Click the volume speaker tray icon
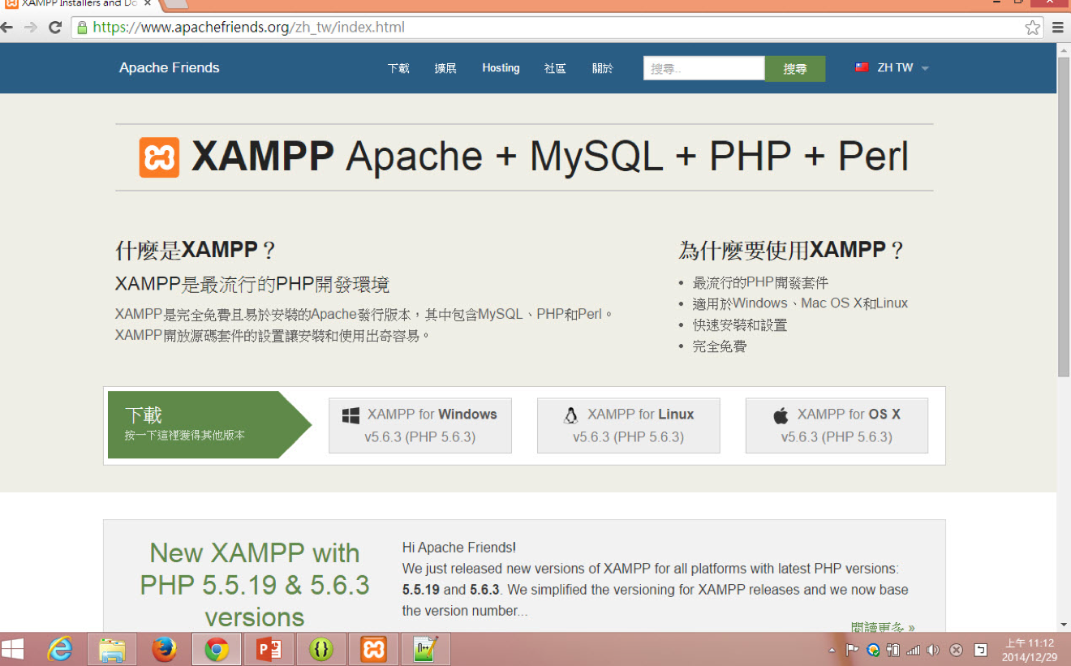Viewport: 1071px width, 666px height. [x=933, y=650]
